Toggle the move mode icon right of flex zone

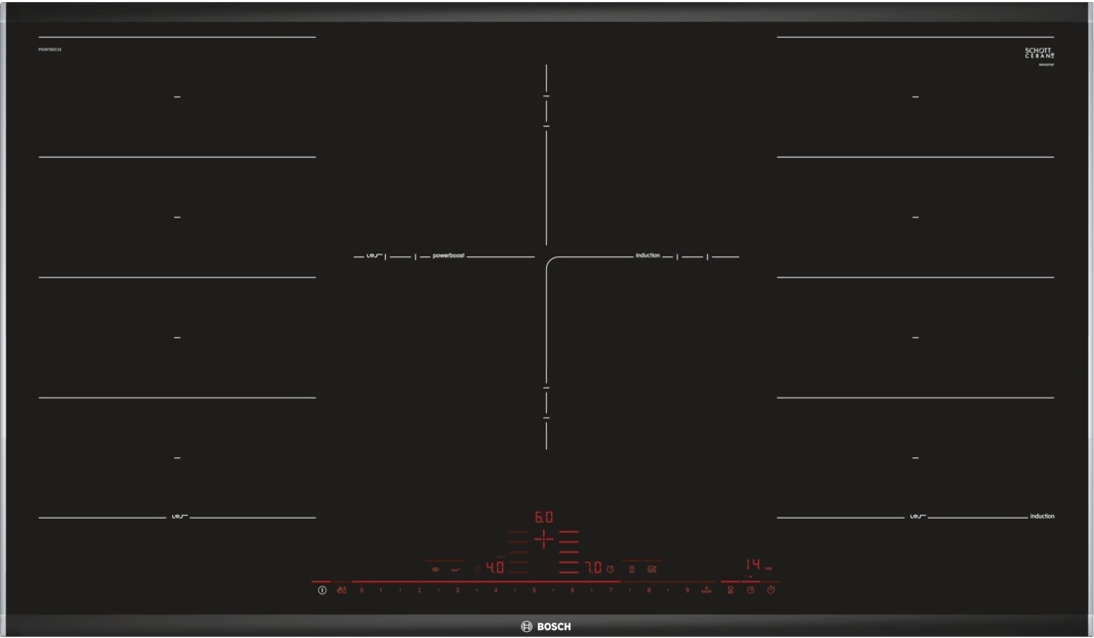tap(651, 569)
